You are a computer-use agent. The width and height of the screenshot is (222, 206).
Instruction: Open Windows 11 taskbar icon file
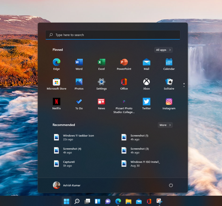click(78, 137)
